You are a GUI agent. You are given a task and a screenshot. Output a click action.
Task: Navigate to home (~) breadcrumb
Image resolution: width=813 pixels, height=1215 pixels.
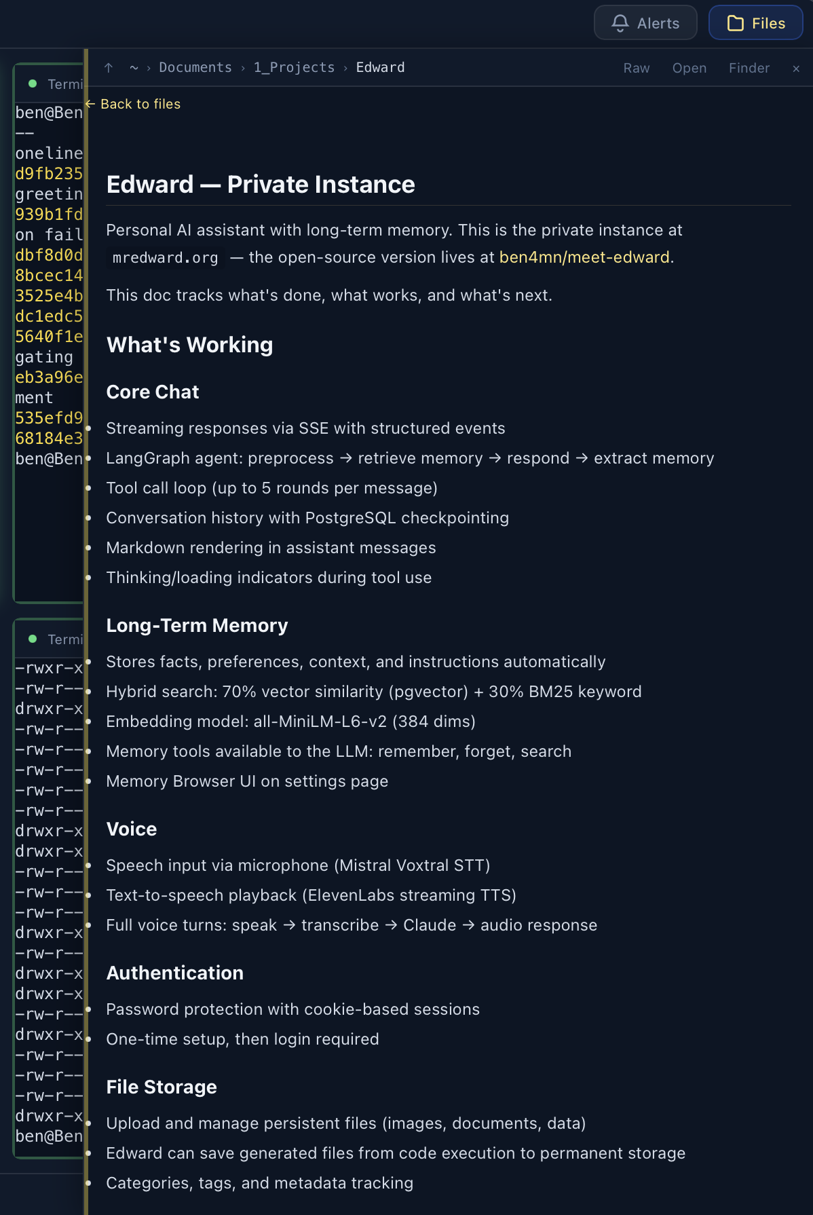[134, 68]
